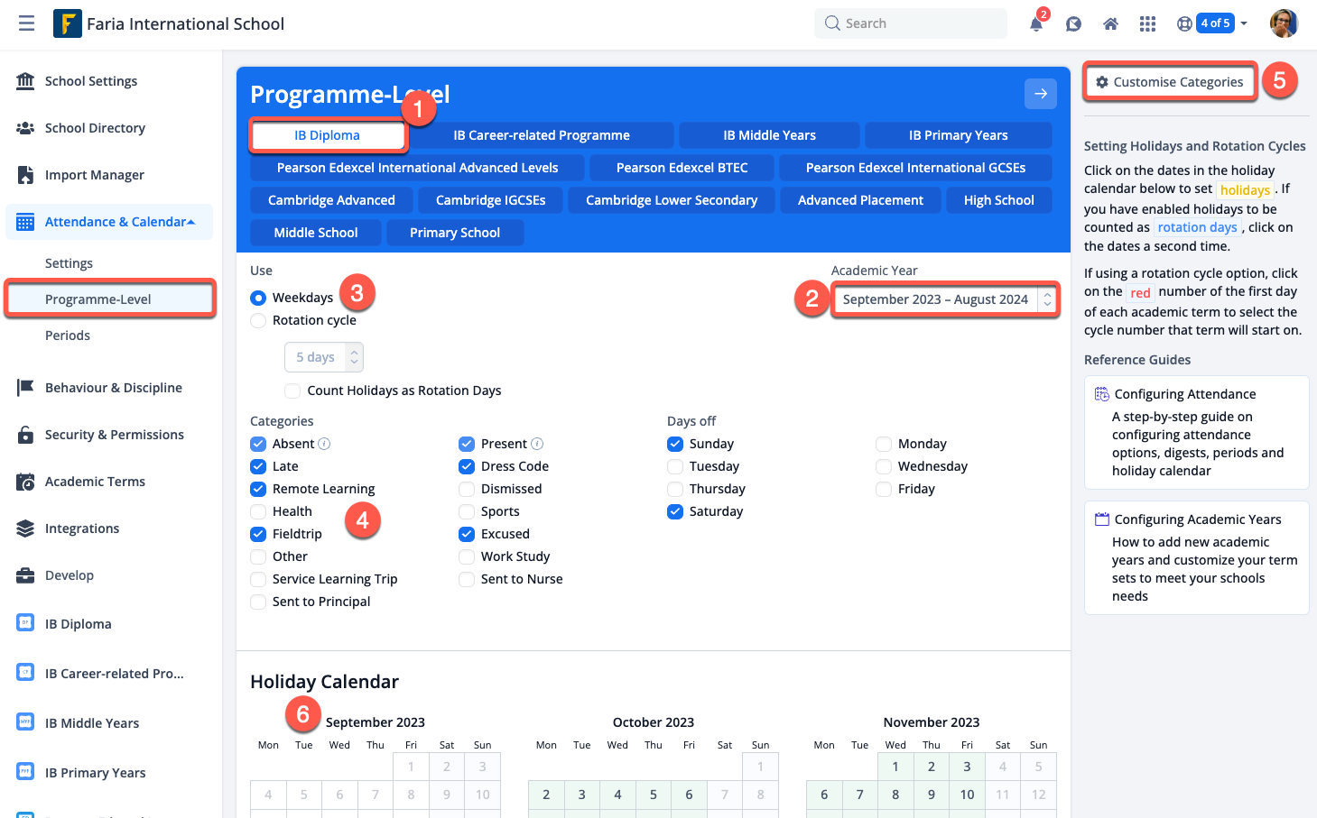Open the help lifebuoy icon
The image size is (1317, 818).
click(x=1184, y=24)
